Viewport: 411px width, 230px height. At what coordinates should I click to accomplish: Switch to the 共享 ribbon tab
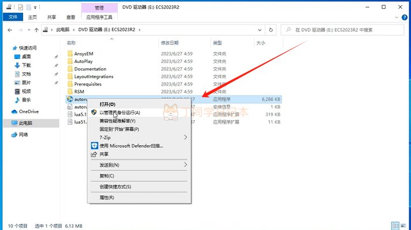click(51, 17)
